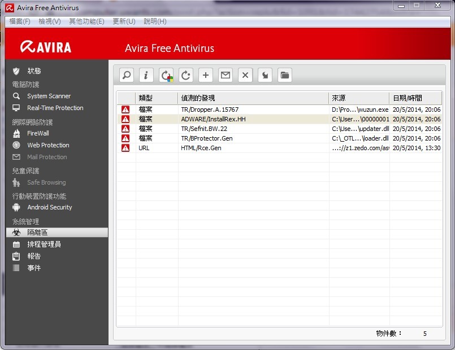Screen dimensions: 455x350
Task: Open 排程管理員 scheduler
Action: tap(44, 244)
